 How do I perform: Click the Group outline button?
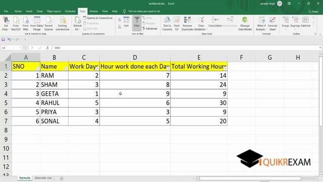click(285, 22)
